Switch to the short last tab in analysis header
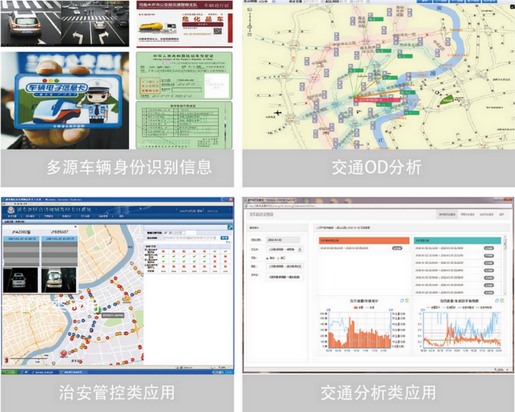 pos(501,214)
